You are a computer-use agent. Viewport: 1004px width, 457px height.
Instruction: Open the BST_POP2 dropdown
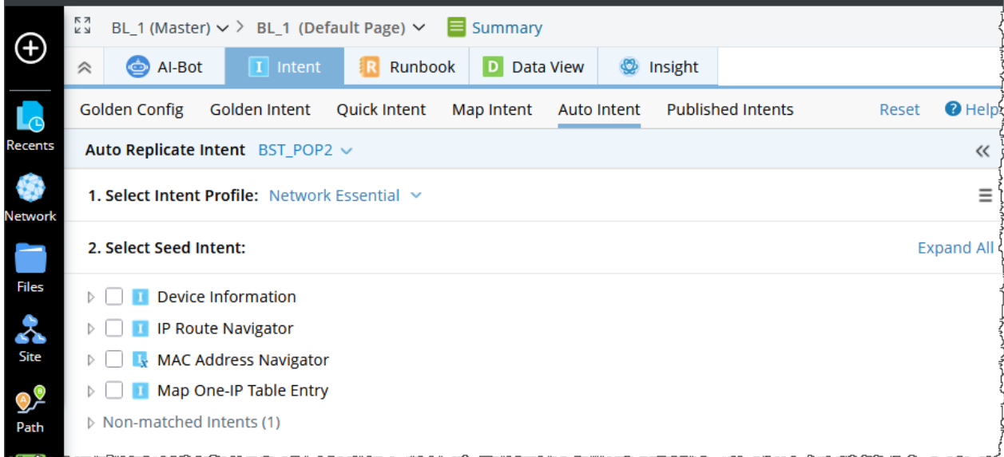pos(305,150)
